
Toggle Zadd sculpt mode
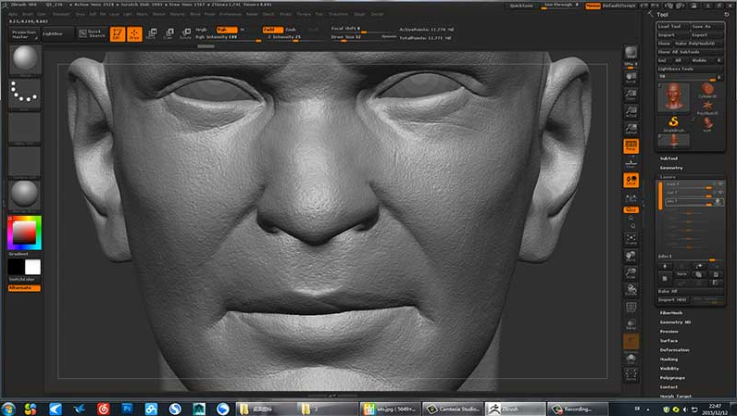point(272,29)
